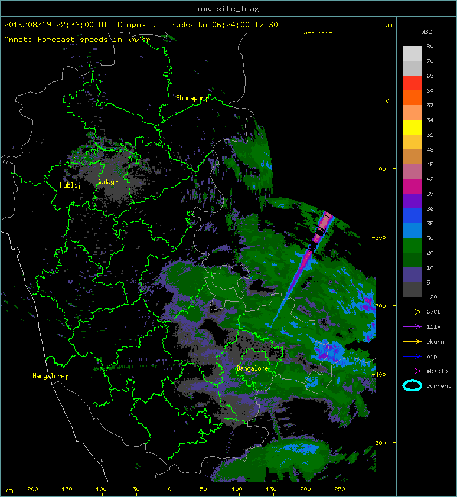Click the '-500' tick label on the right axis
The height and width of the screenshot is (497, 457).
point(379,443)
